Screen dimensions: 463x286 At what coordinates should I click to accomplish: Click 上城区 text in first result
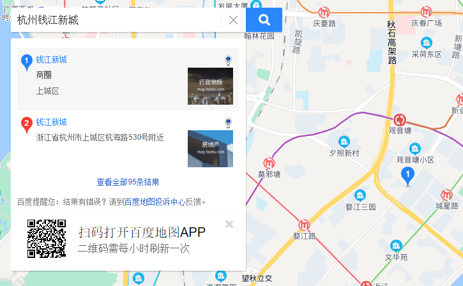point(47,91)
